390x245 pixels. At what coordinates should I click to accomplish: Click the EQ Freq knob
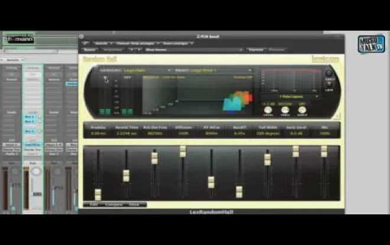[285, 110]
